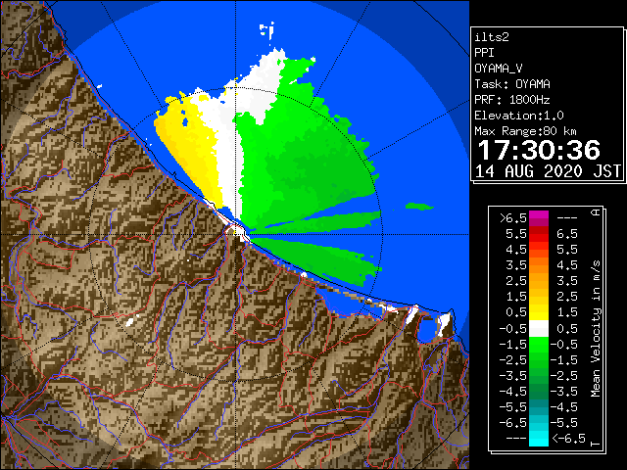Click the PRF: 1800Hz value
The height and width of the screenshot is (470, 627).
512,100
